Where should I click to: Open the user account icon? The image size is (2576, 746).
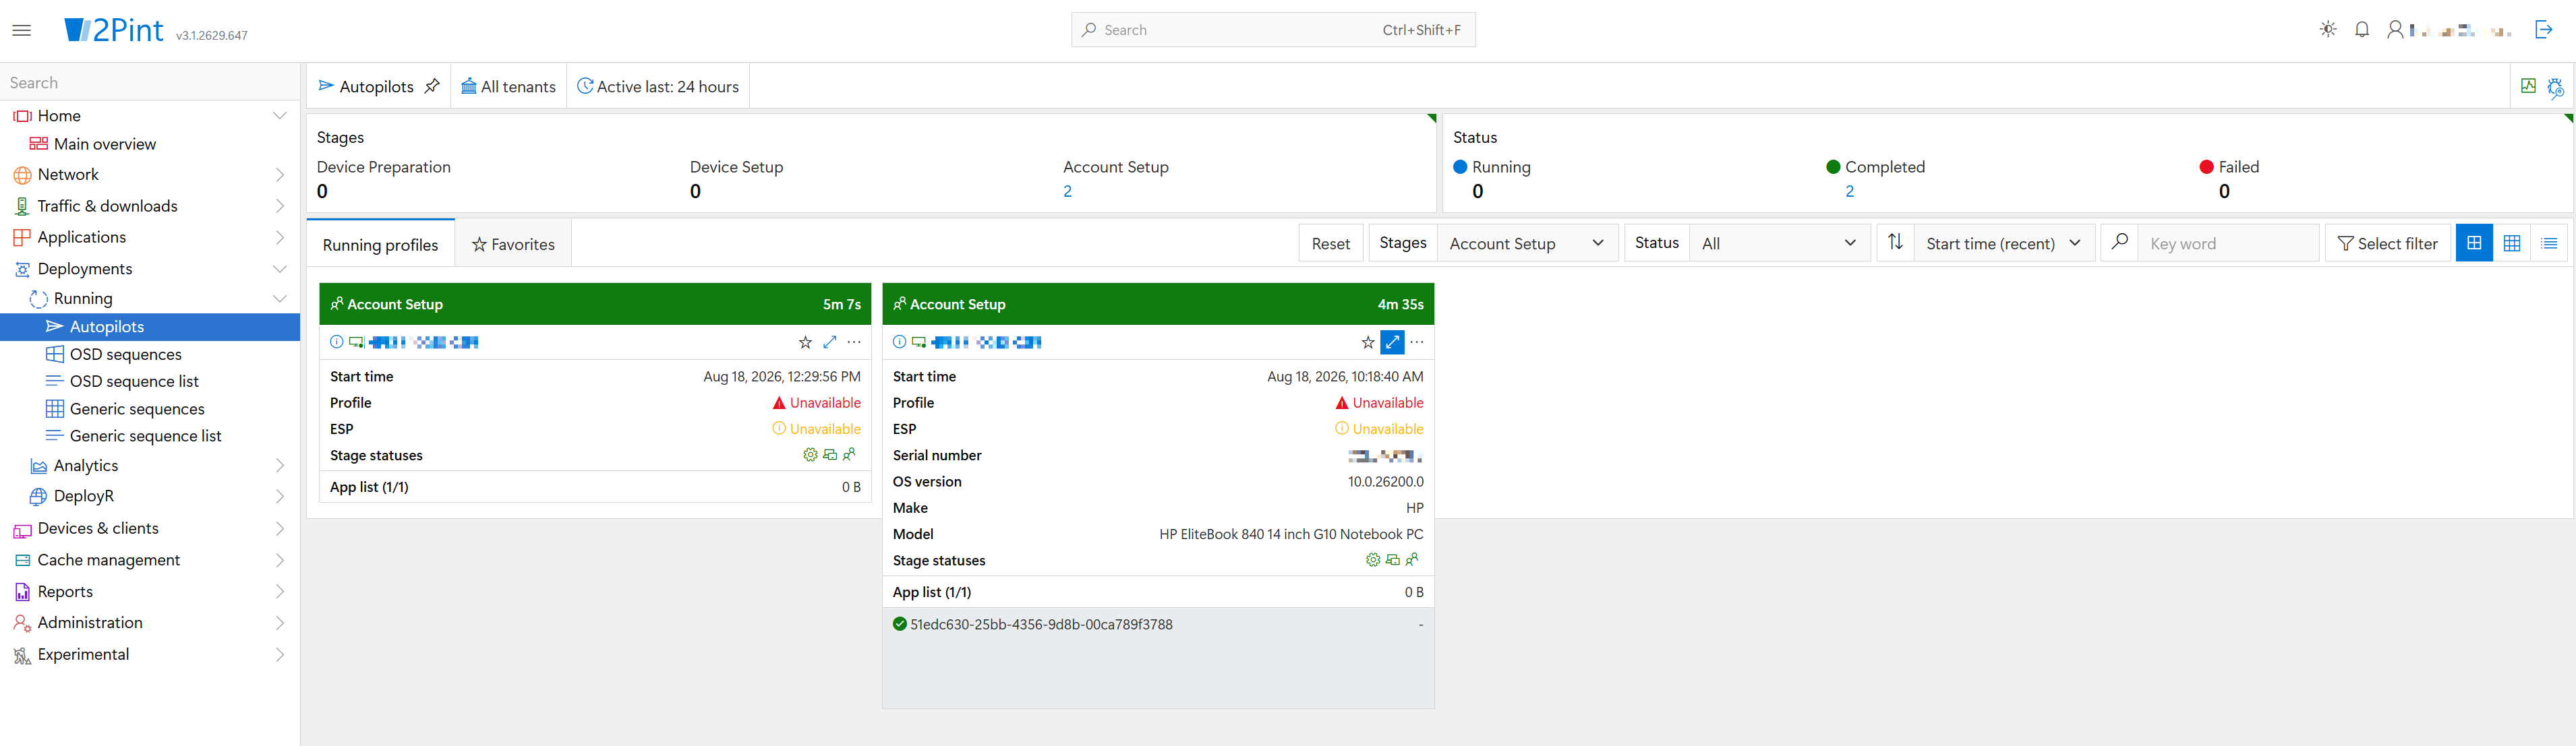point(2395,30)
